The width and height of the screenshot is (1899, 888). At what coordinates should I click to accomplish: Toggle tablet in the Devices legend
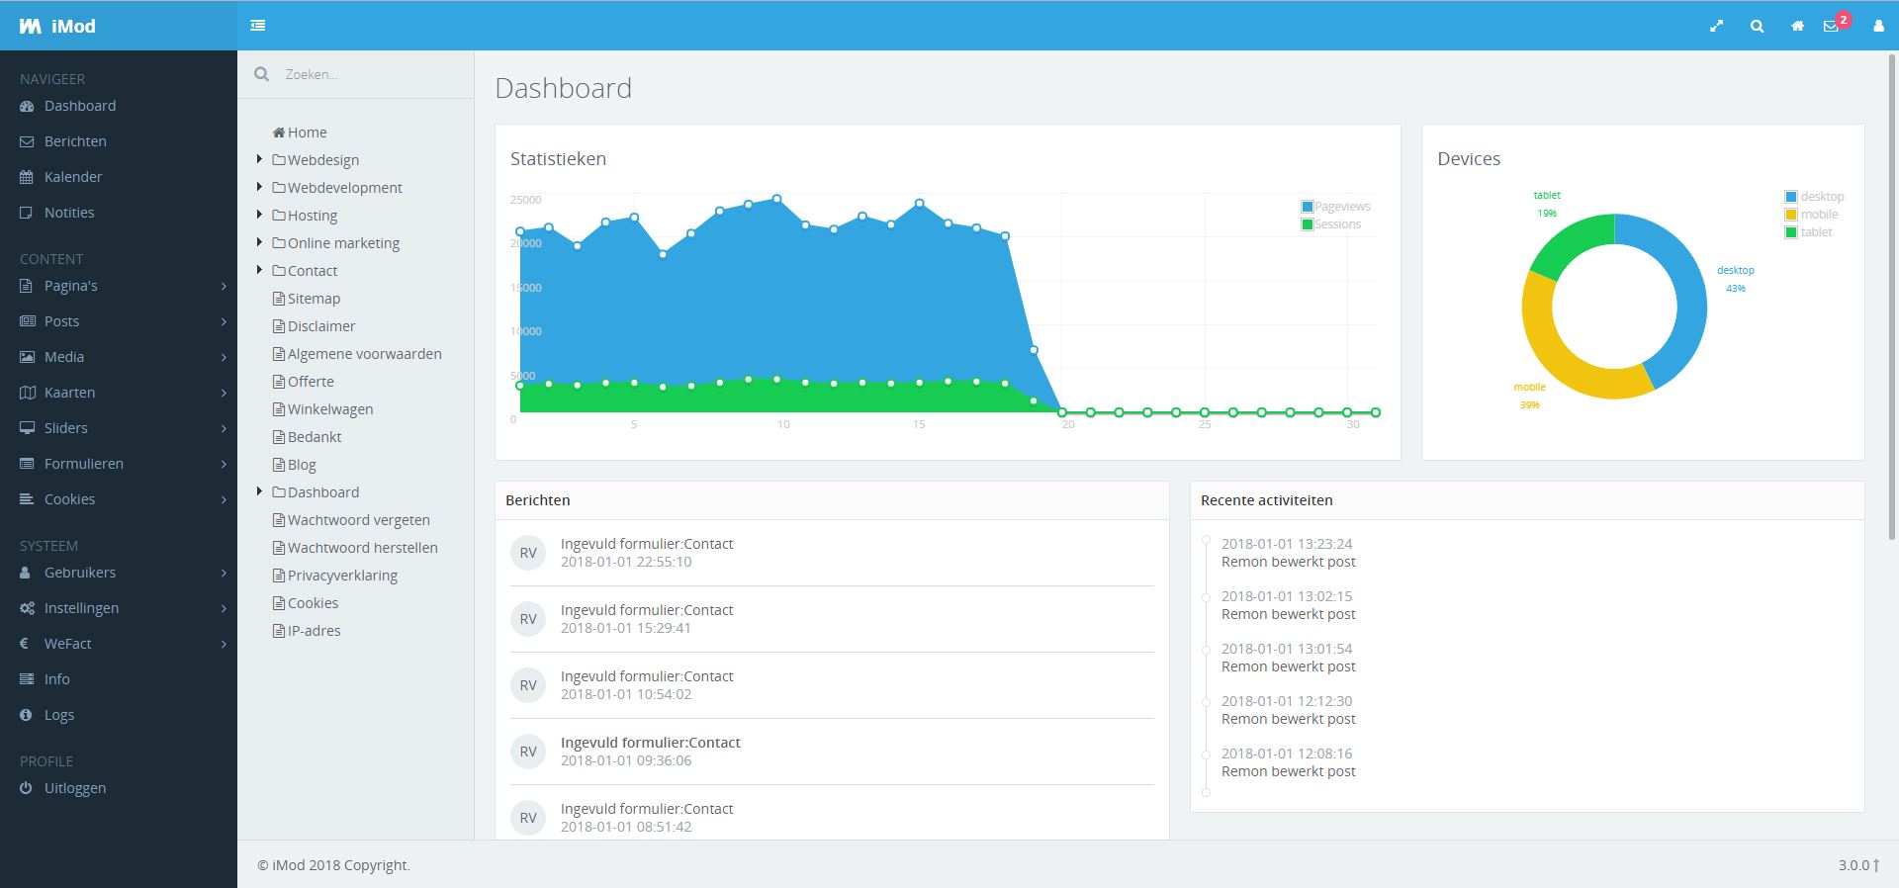coord(1809,232)
